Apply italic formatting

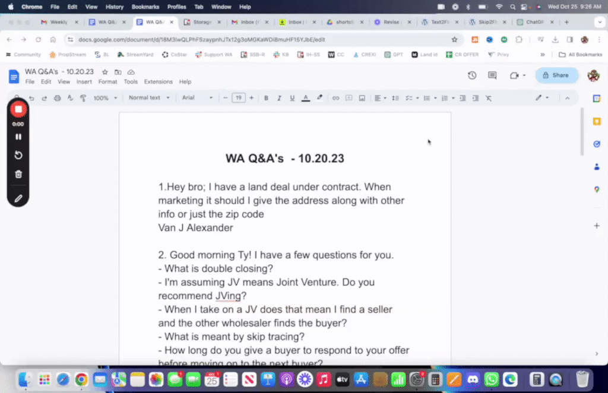(x=279, y=98)
